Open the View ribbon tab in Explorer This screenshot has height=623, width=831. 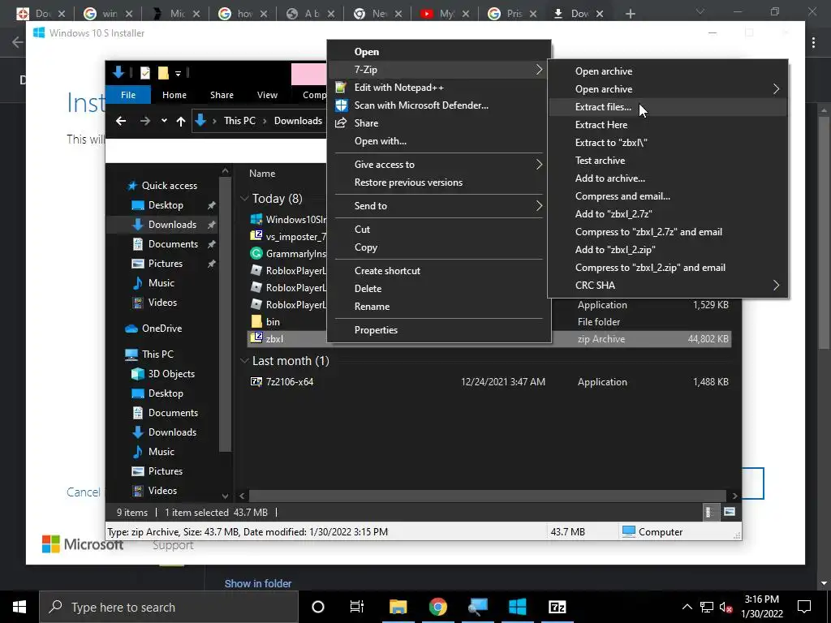(x=267, y=95)
